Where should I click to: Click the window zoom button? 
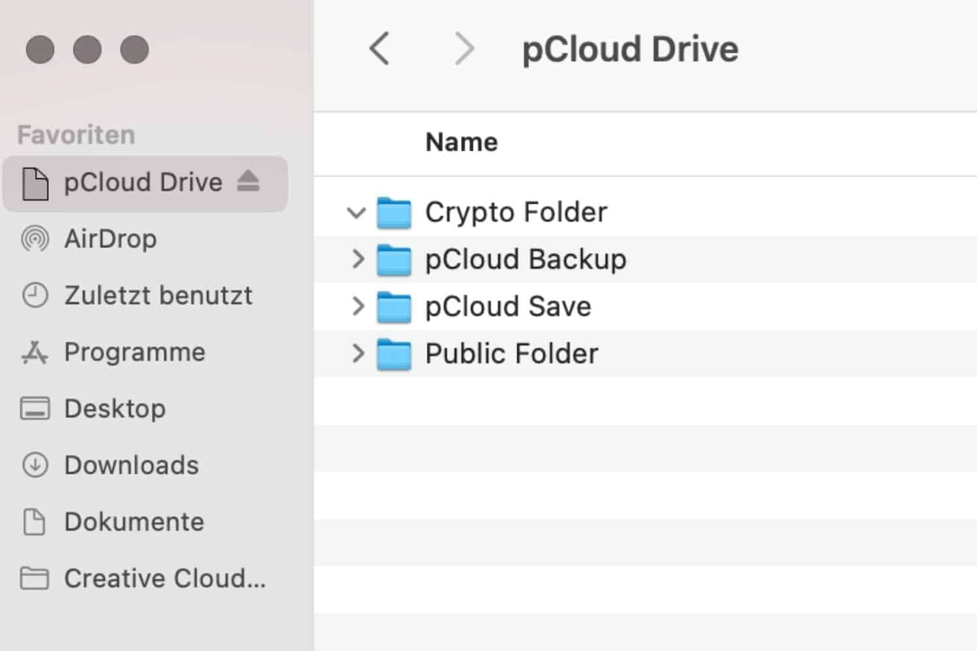coord(135,49)
